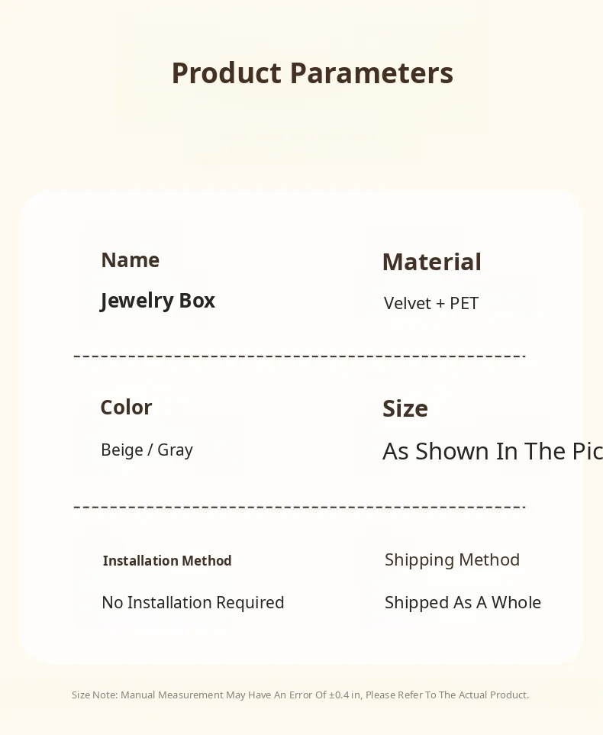Image resolution: width=603 pixels, height=735 pixels.
Task: Click the word "Product" in the heading
Action: click(227, 73)
